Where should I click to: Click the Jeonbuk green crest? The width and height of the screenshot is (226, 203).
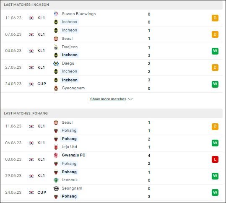56,180
